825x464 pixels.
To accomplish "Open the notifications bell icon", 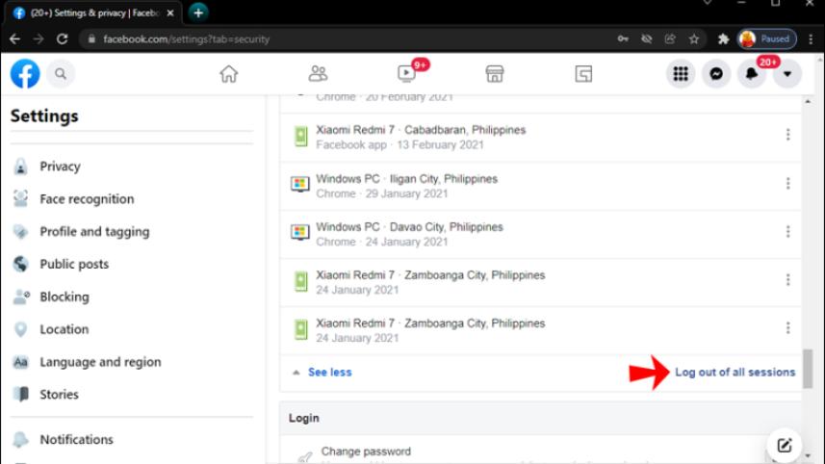I will click(x=751, y=74).
